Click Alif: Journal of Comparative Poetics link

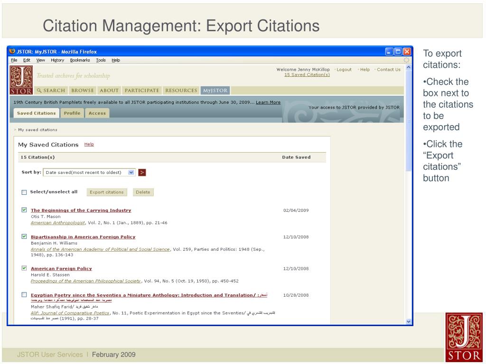70,313
